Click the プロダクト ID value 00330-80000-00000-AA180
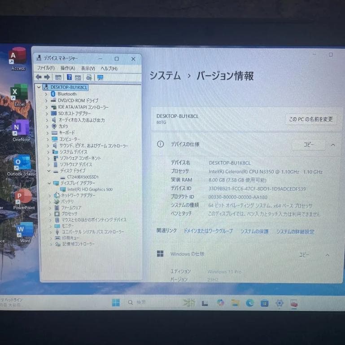 238,197
